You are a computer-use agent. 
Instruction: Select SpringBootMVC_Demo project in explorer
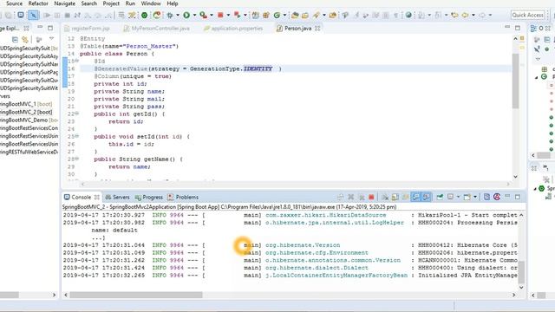click(29, 120)
